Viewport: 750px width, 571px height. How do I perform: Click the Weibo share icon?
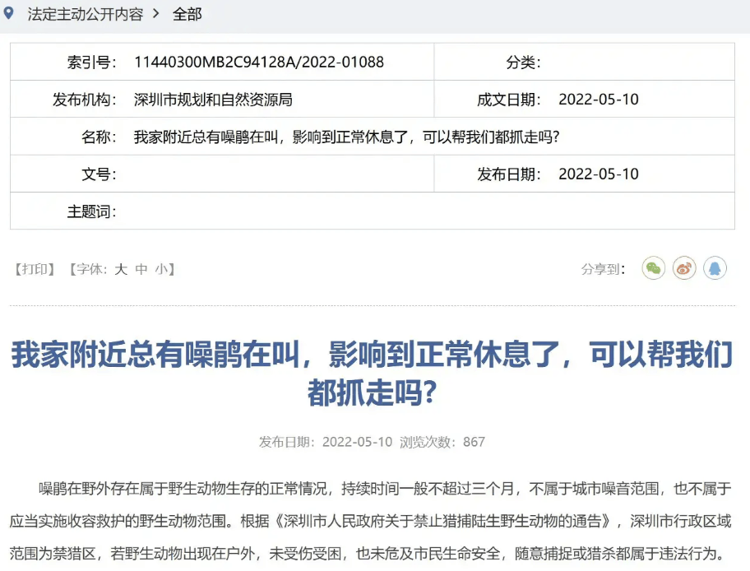coord(684,268)
